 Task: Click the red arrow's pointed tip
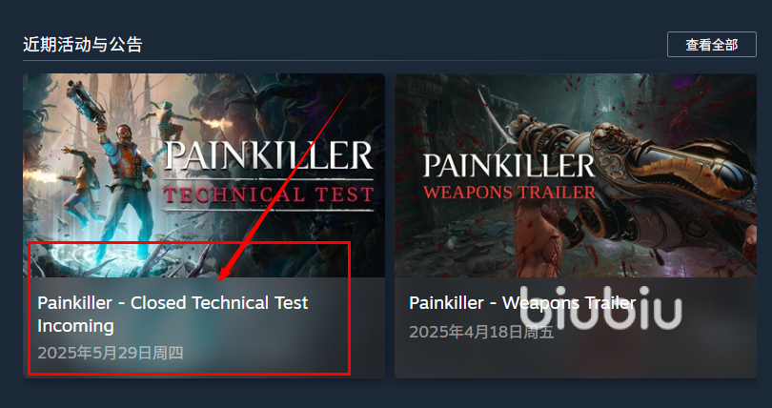click(220, 279)
